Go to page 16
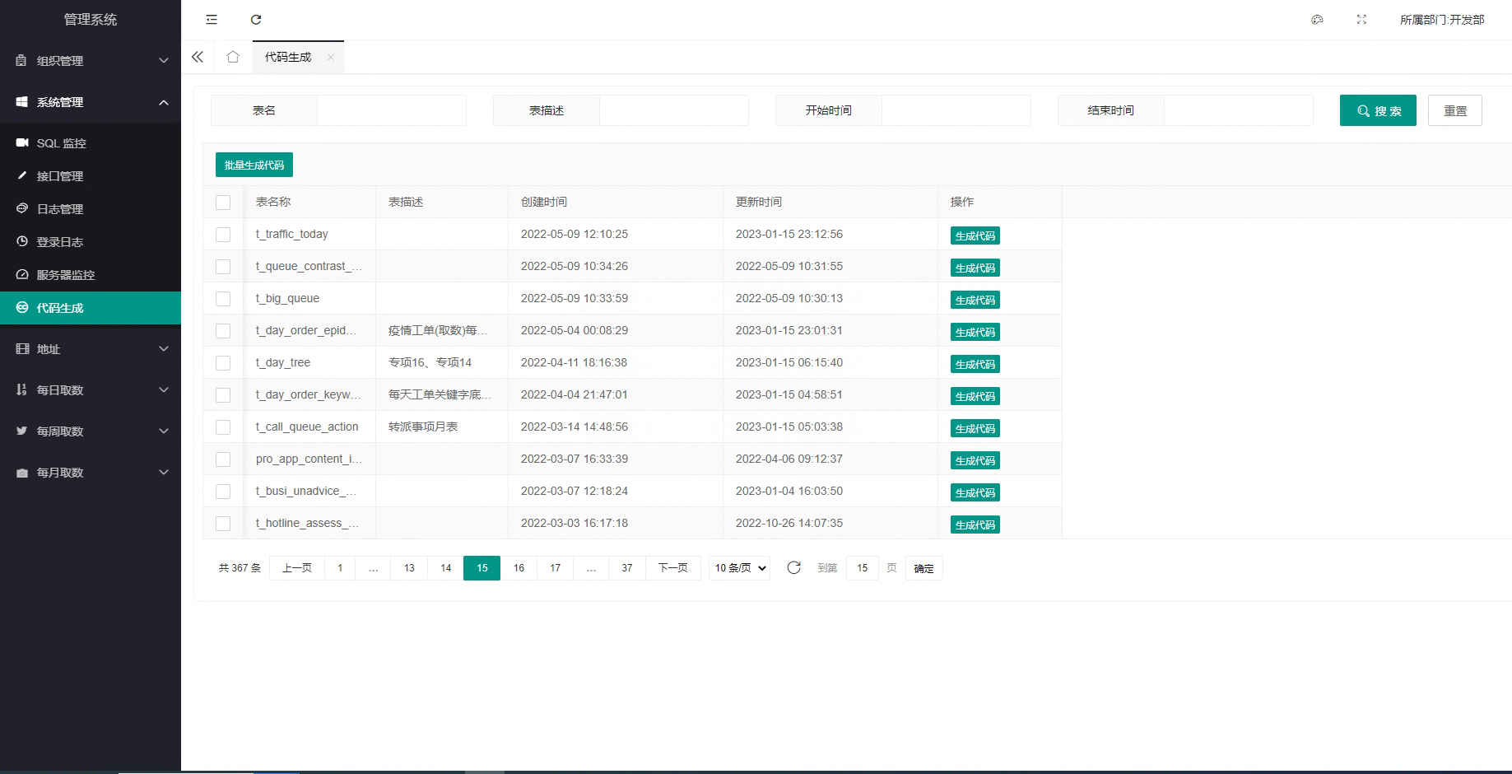 pos(519,568)
